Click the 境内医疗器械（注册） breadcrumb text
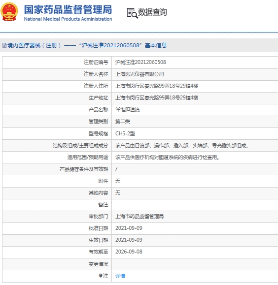This screenshot has height=285, width=278. click(34, 45)
